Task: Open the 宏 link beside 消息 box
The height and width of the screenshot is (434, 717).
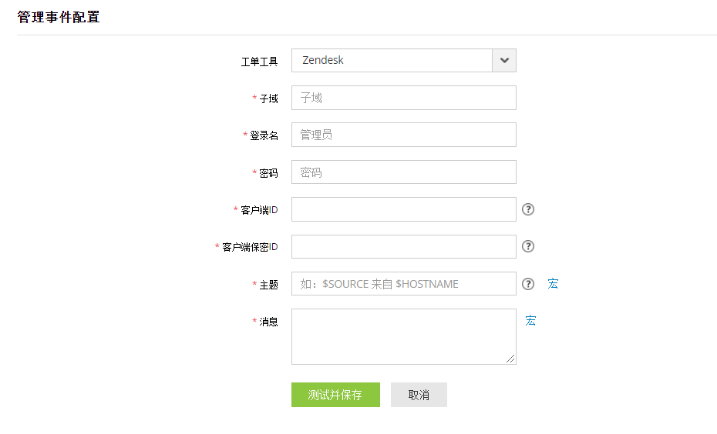Action: pos(530,321)
